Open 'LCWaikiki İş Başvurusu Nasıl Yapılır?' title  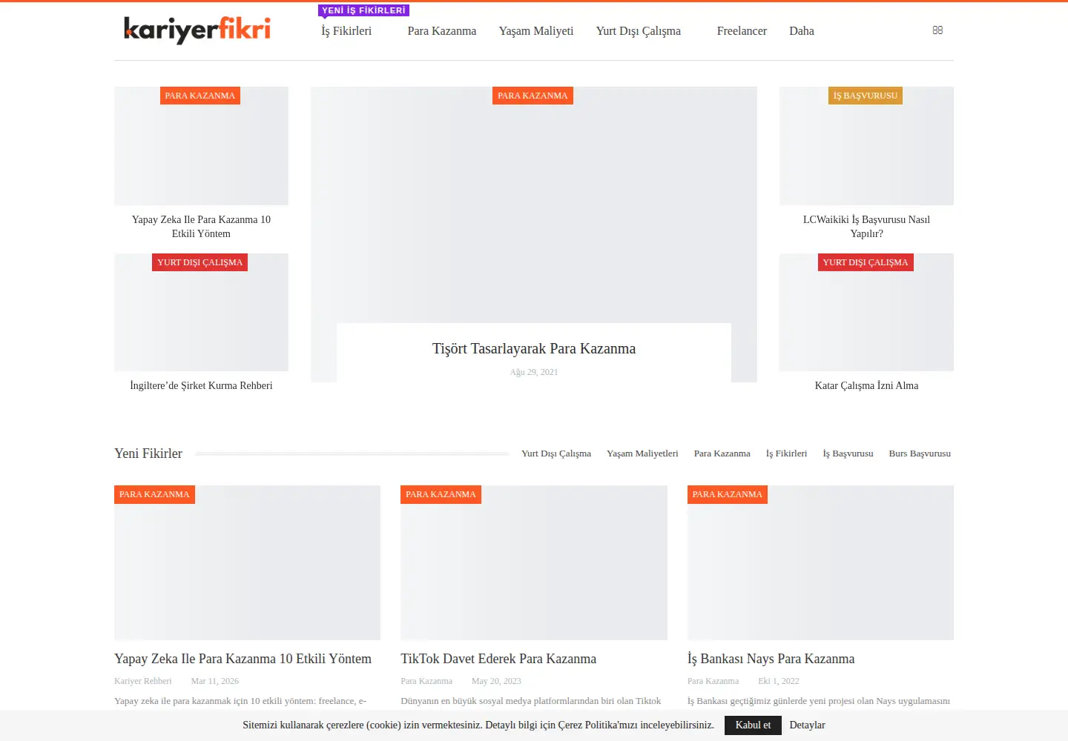(866, 227)
